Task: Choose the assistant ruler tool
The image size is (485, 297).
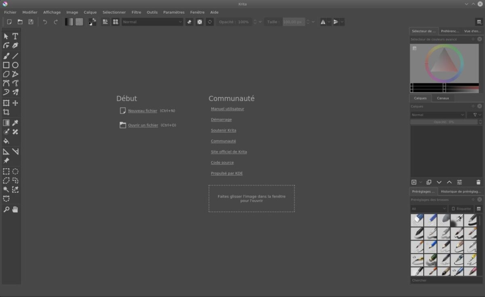Action: click(x=6, y=152)
